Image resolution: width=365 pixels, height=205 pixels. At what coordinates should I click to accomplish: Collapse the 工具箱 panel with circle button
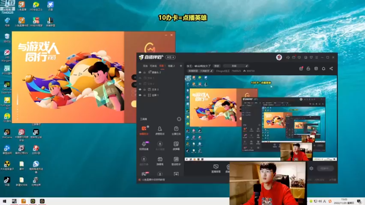tap(179, 119)
